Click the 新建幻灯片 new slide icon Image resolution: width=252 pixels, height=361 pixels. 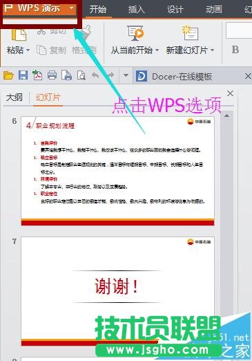coord(190,33)
